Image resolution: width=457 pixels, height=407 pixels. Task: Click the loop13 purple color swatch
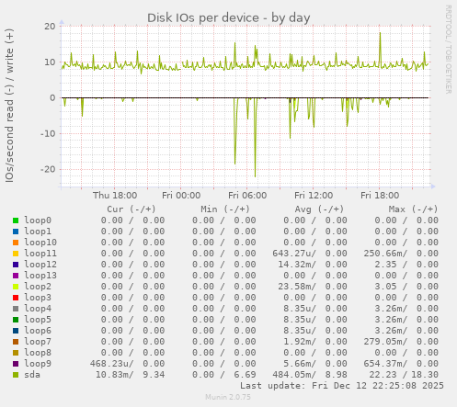click(x=16, y=276)
